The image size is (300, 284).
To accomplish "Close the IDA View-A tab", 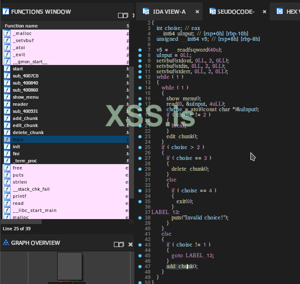I will (197, 12).
